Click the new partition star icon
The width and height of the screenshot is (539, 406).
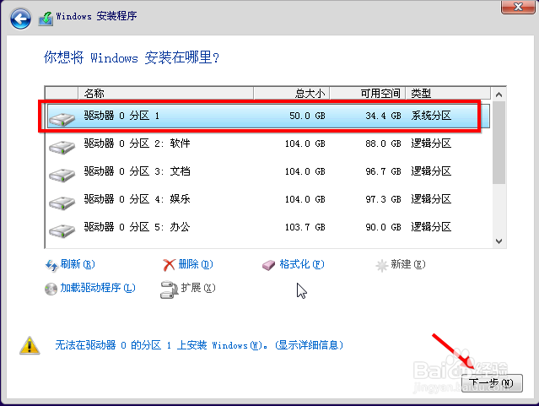pos(381,265)
